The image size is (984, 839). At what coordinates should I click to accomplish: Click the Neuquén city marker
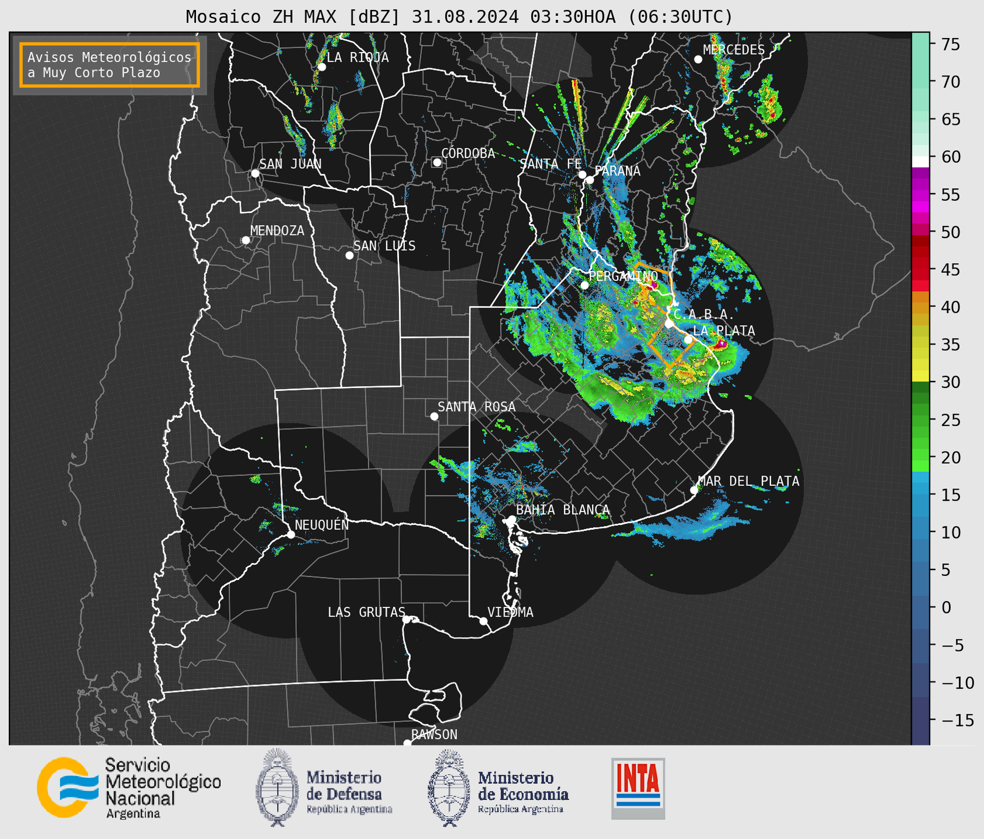pyautogui.click(x=290, y=534)
